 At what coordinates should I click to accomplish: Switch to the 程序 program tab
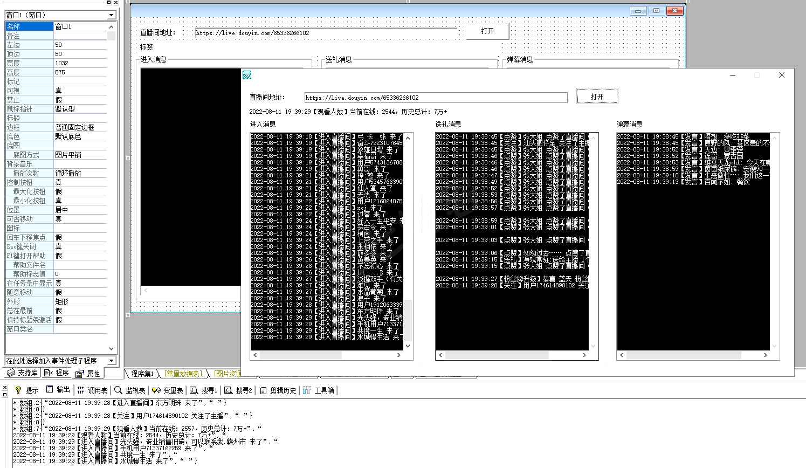coord(57,373)
